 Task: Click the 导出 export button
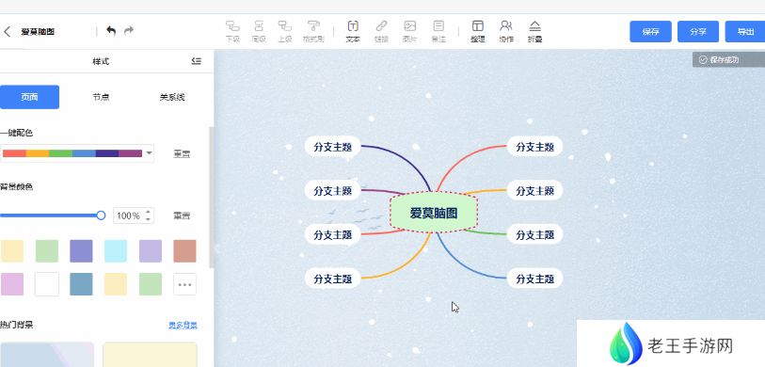(745, 32)
